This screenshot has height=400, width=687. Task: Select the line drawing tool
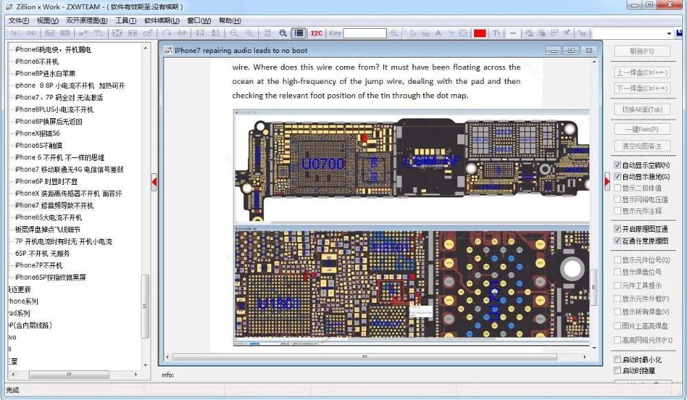(x=450, y=33)
